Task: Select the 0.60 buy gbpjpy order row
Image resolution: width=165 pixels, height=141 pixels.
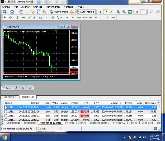Action: [x=81, y=111]
